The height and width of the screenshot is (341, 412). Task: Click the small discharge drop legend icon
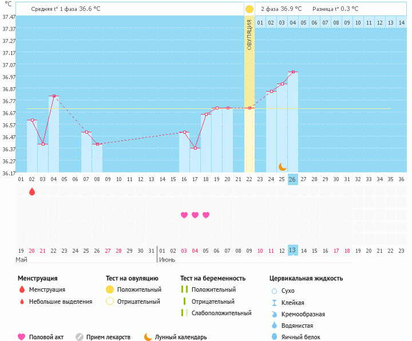click(22, 301)
